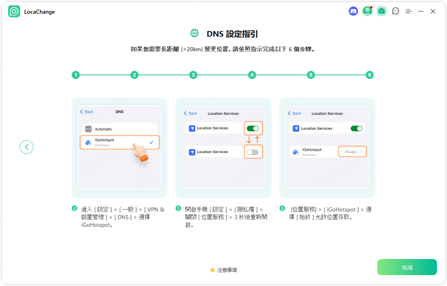Click the subtitle about 6 個步驟
The width and height of the screenshot is (447, 286).
coord(223,49)
